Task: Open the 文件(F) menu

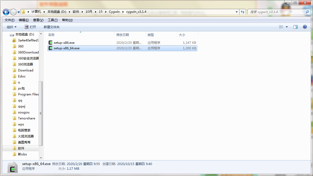Action: pyautogui.click(x=10, y=20)
